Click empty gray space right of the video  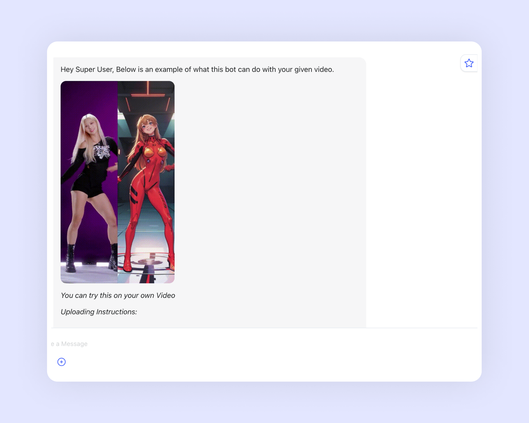pyautogui.click(x=264, y=182)
